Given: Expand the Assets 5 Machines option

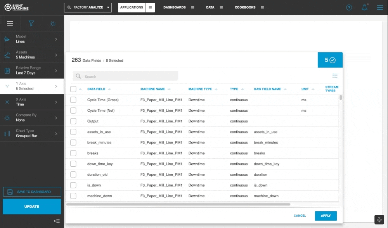Looking at the screenshot, I should (32, 55).
